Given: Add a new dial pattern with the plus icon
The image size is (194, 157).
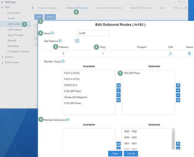Looking at the screenshot, I should pos(77,41).
